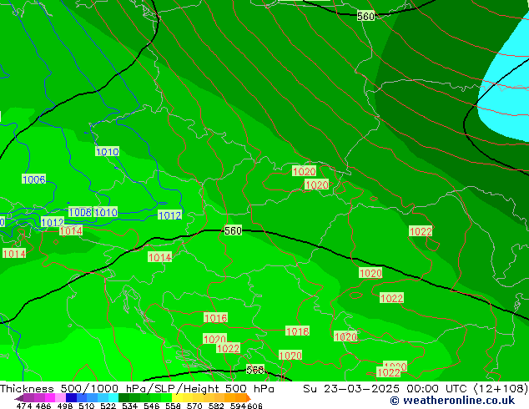Click the blue 1006 isobar label
Screen dimensions: 529x409
click(33, 179)
